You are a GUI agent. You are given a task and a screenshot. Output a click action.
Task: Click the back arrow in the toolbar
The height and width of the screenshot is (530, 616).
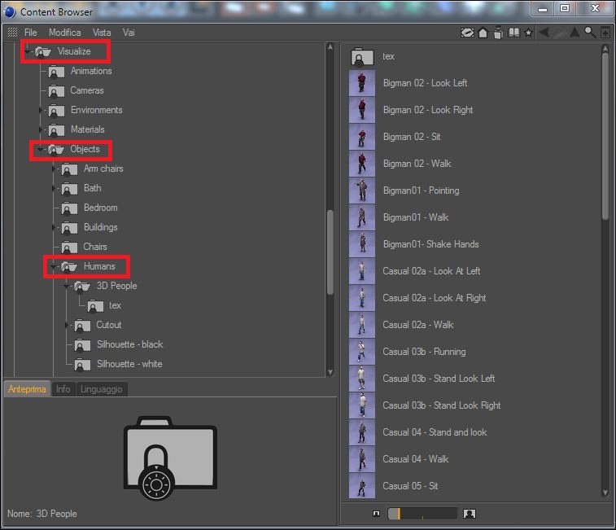pos(544,33)
